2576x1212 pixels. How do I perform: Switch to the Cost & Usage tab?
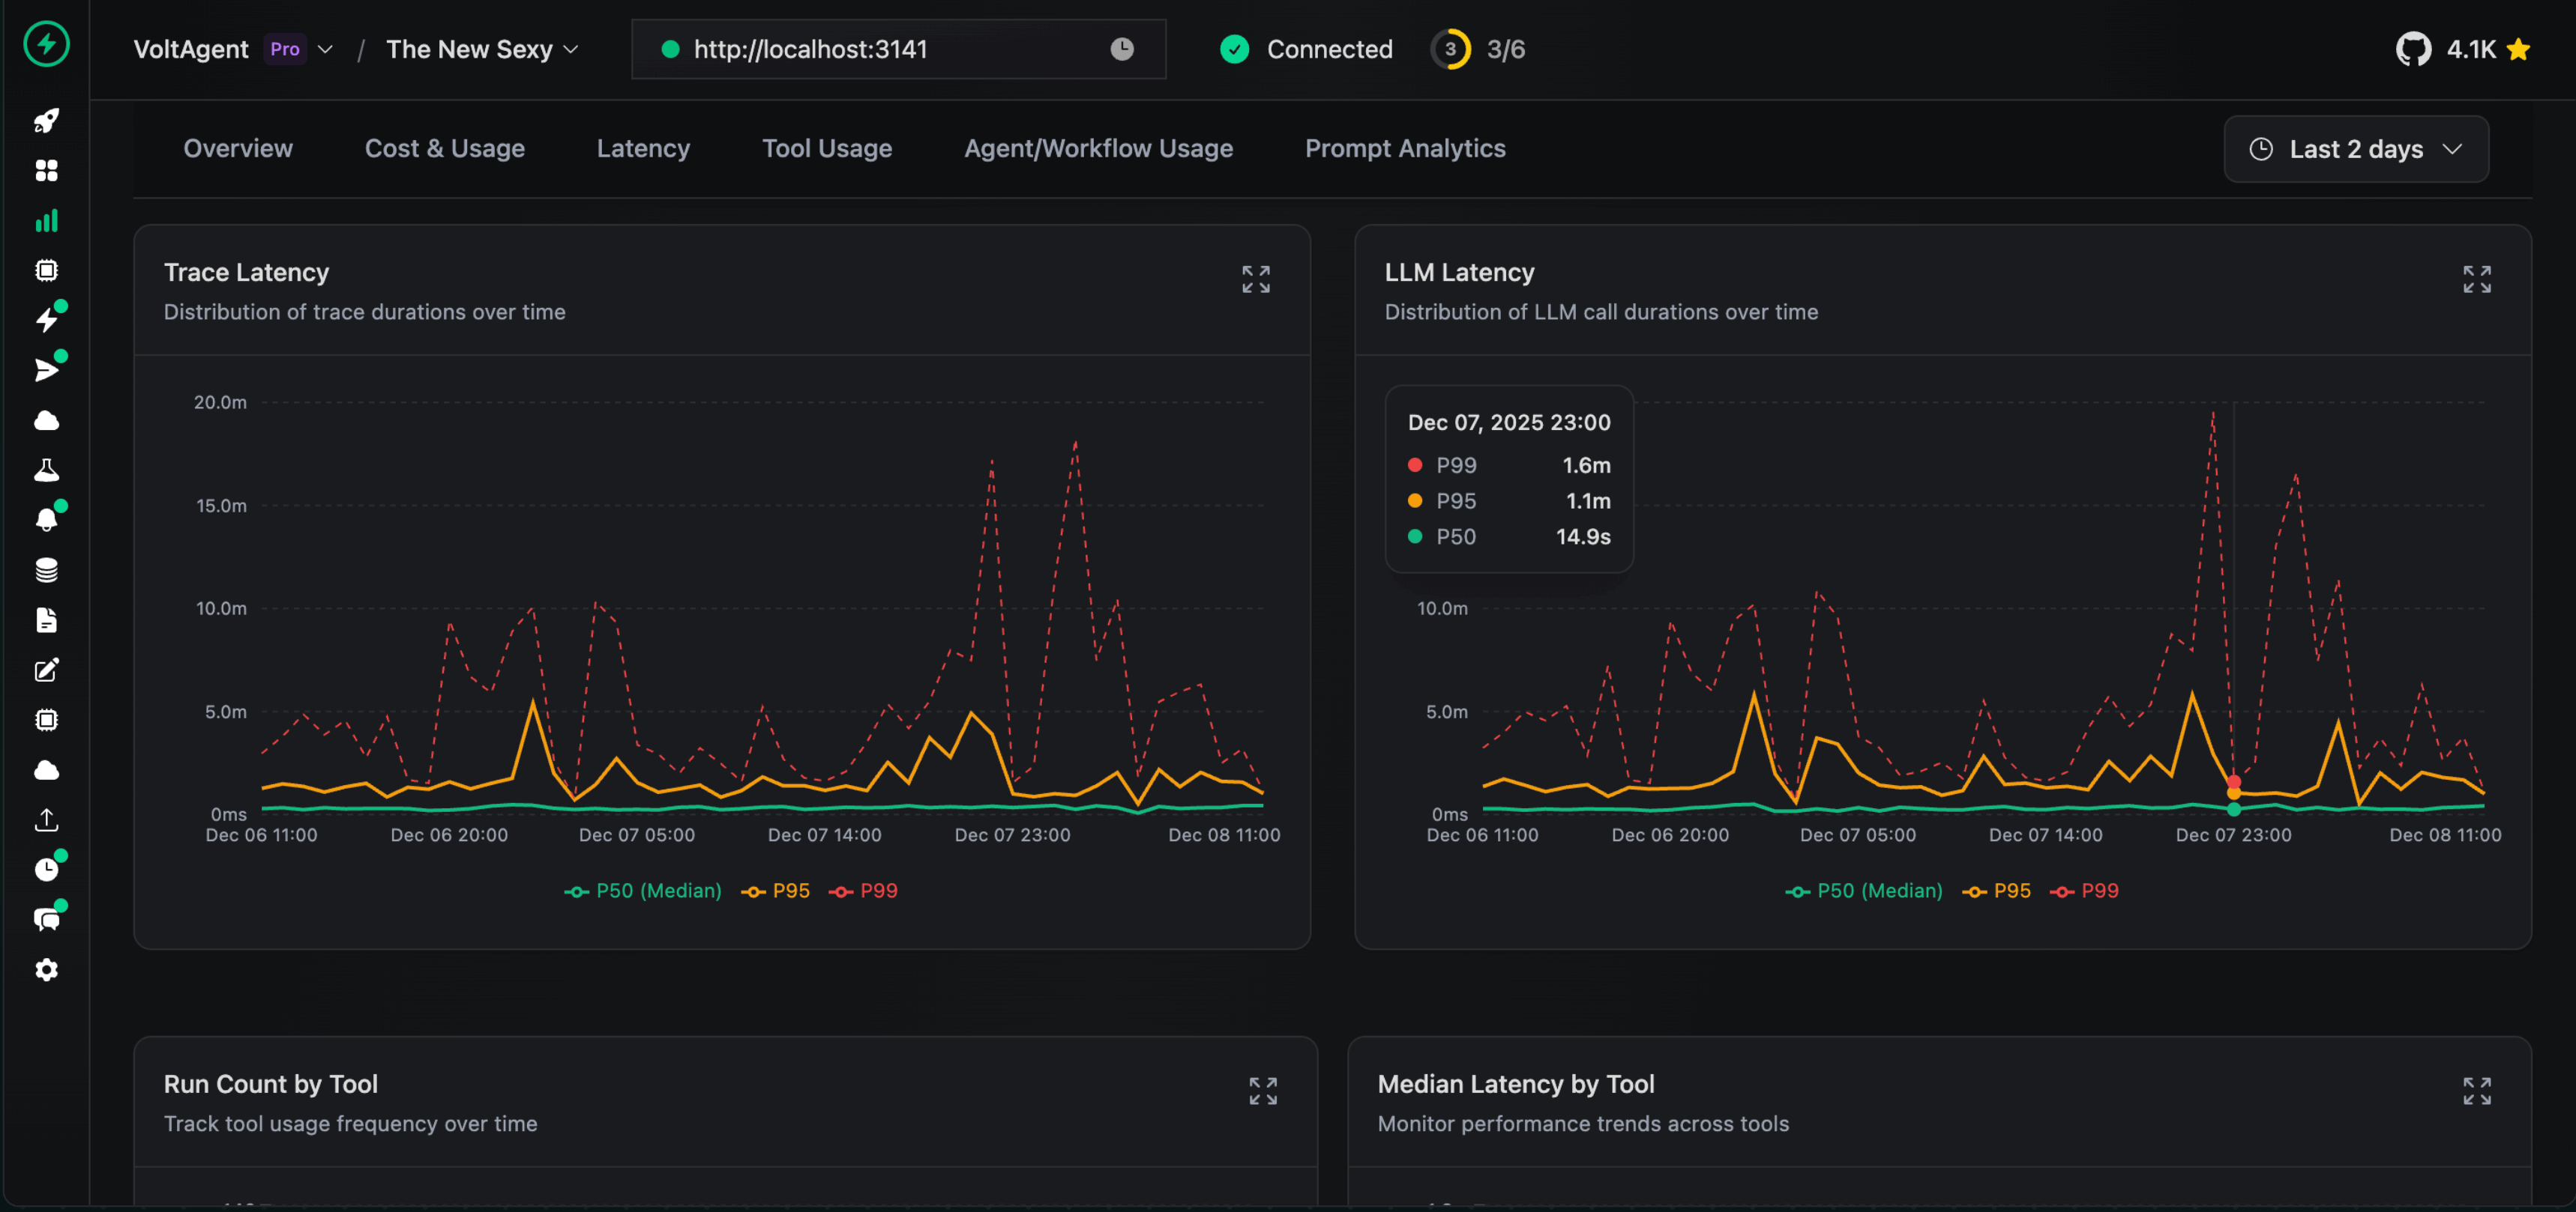444,148
